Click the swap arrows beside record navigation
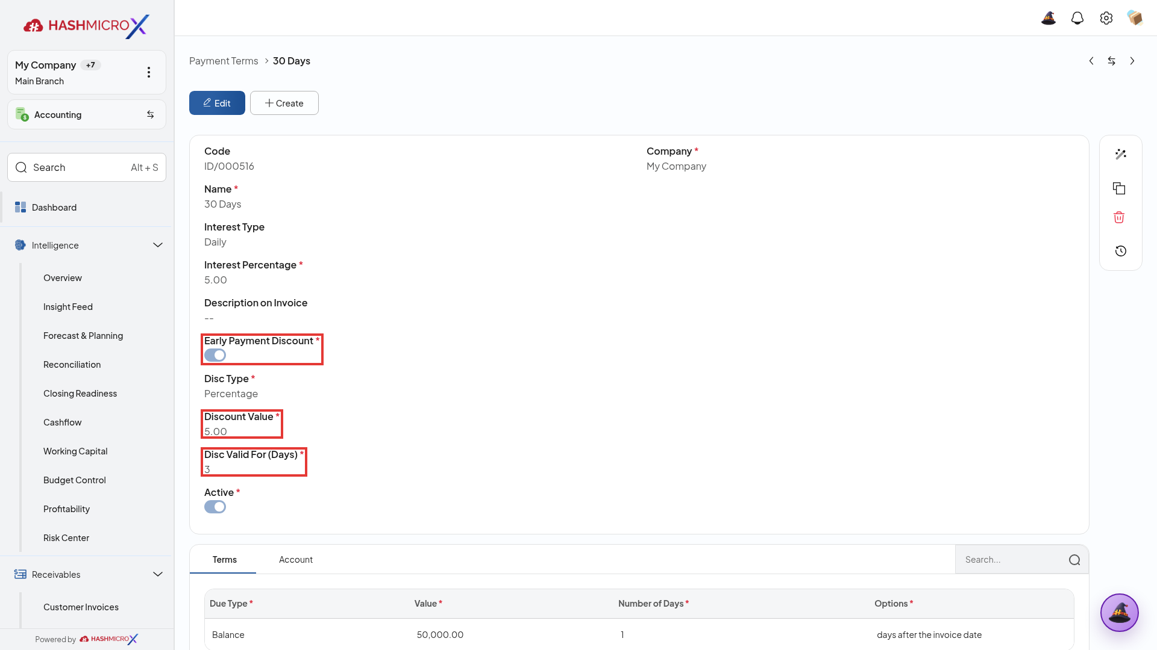 point(1112,61)
